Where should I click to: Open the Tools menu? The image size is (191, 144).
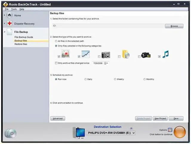pos(14,9)
